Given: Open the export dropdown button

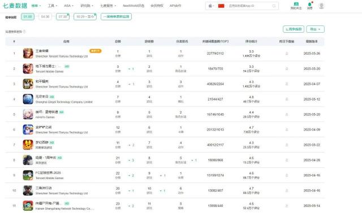Looking at the screenshot, I should [316, 29].
